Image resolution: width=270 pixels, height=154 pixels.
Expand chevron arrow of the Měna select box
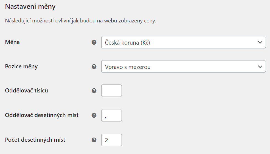(x=260, y=42)
